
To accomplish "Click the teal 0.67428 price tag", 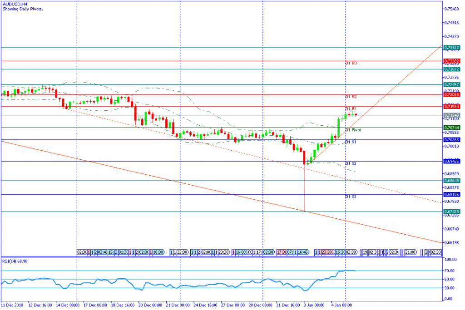I will (x=452, y=212).
